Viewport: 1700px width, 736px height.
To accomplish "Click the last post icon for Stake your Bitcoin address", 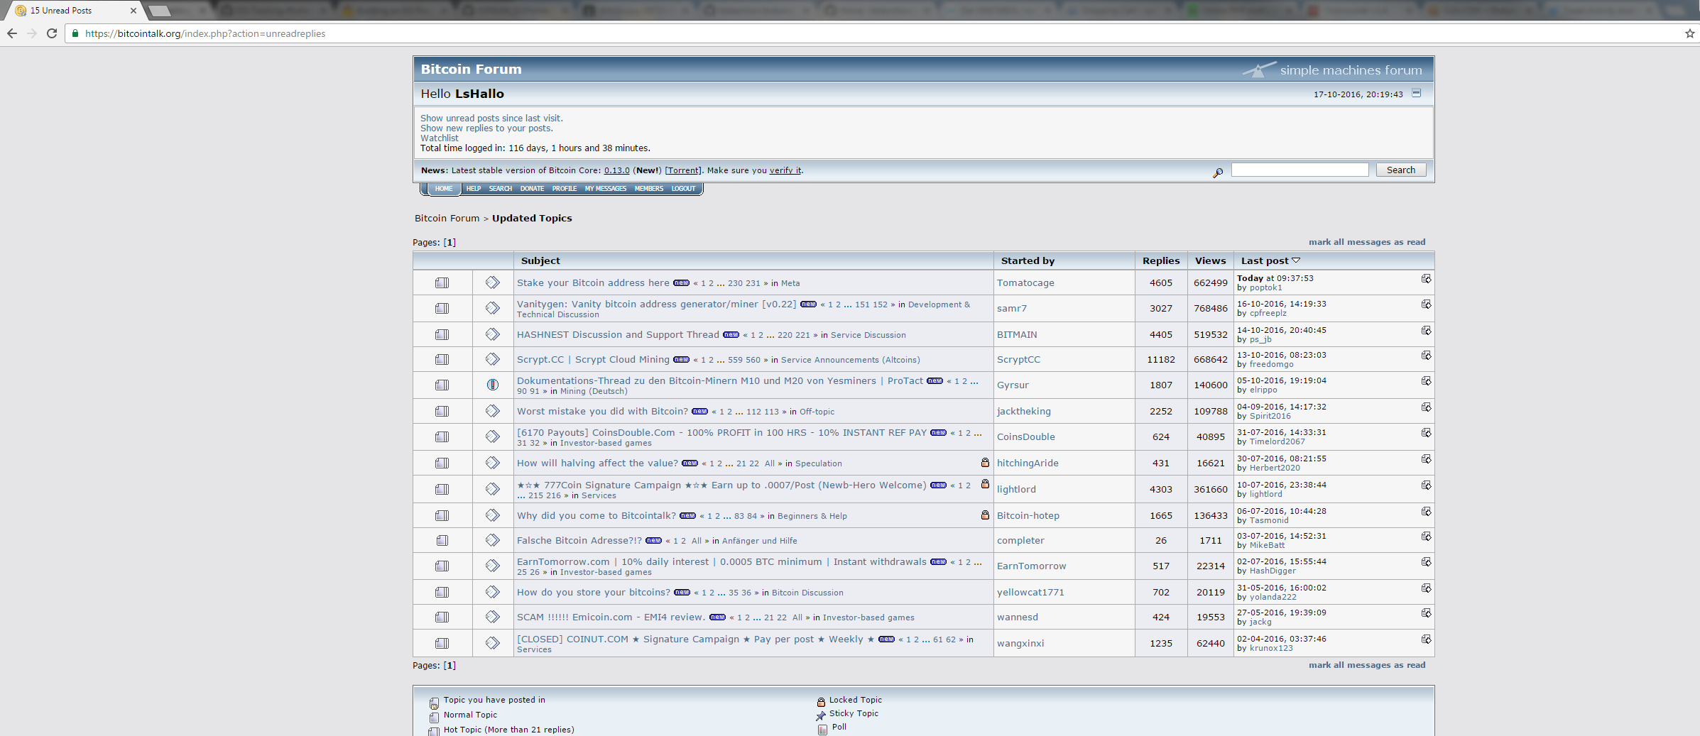I will click(1426, 279).
